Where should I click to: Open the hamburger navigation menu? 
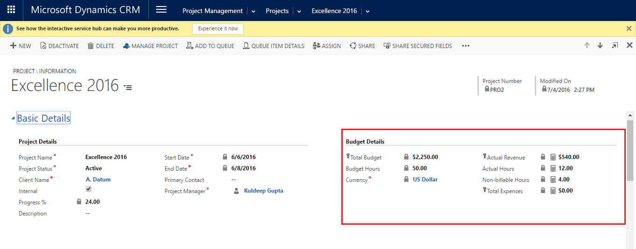click(161, 10)
